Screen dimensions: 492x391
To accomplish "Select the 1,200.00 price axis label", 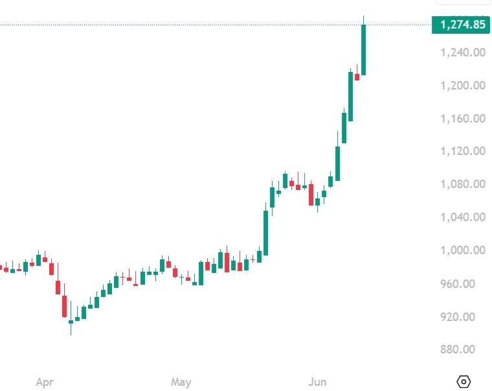I will [x=463, y=85].
